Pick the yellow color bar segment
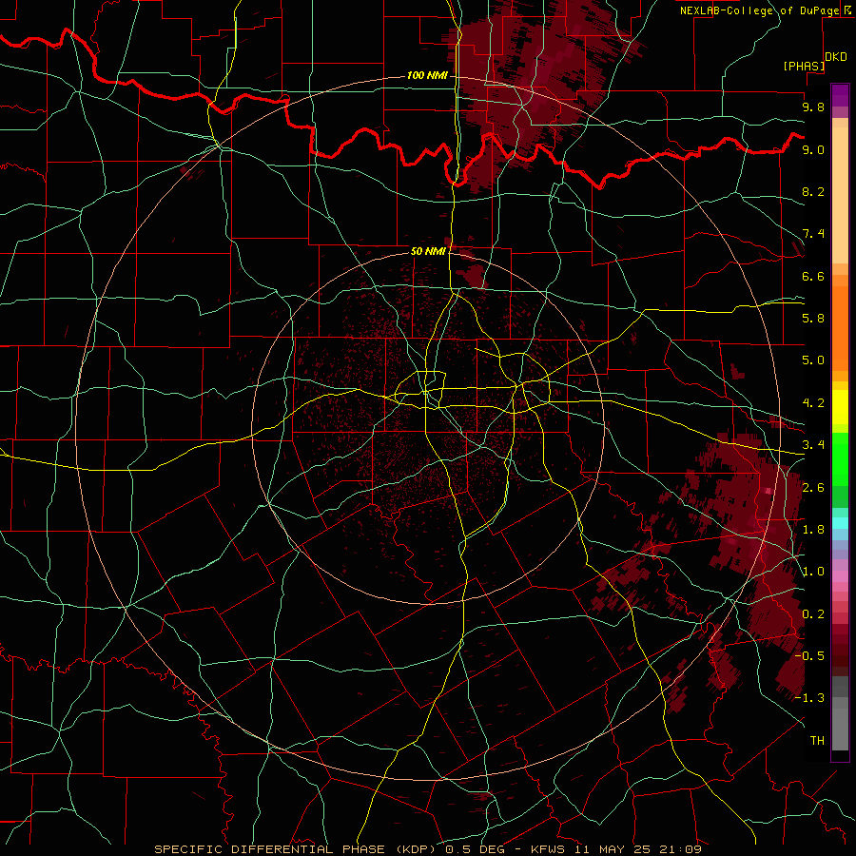The image size is (856, 856). pyautogui.click(x=840, y=407)
